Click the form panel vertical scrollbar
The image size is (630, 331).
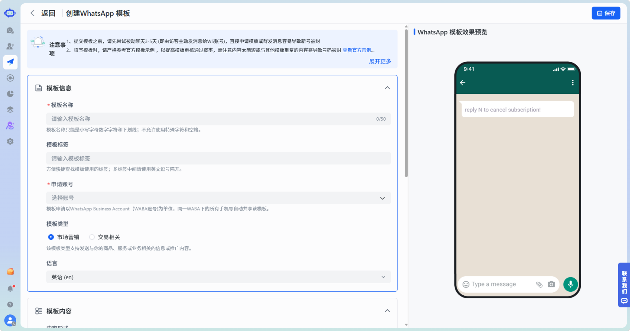(406, 103)
